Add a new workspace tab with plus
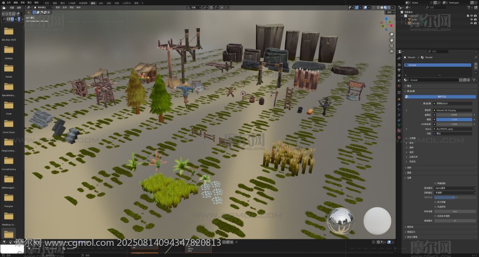The image size is (479, 257). click(x=143, y=3)
